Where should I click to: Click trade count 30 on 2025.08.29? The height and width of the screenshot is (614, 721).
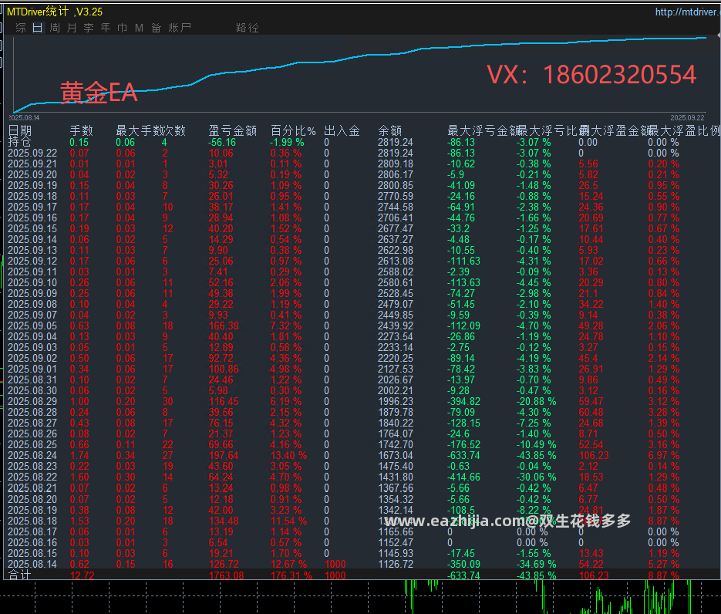[168, 402]
